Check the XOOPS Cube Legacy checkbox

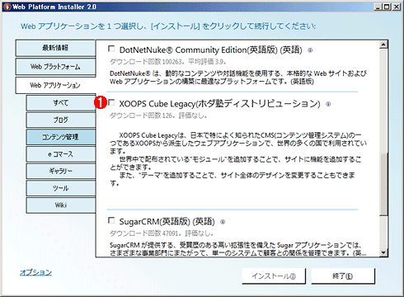pyautogui.click(x=111, y=103)
